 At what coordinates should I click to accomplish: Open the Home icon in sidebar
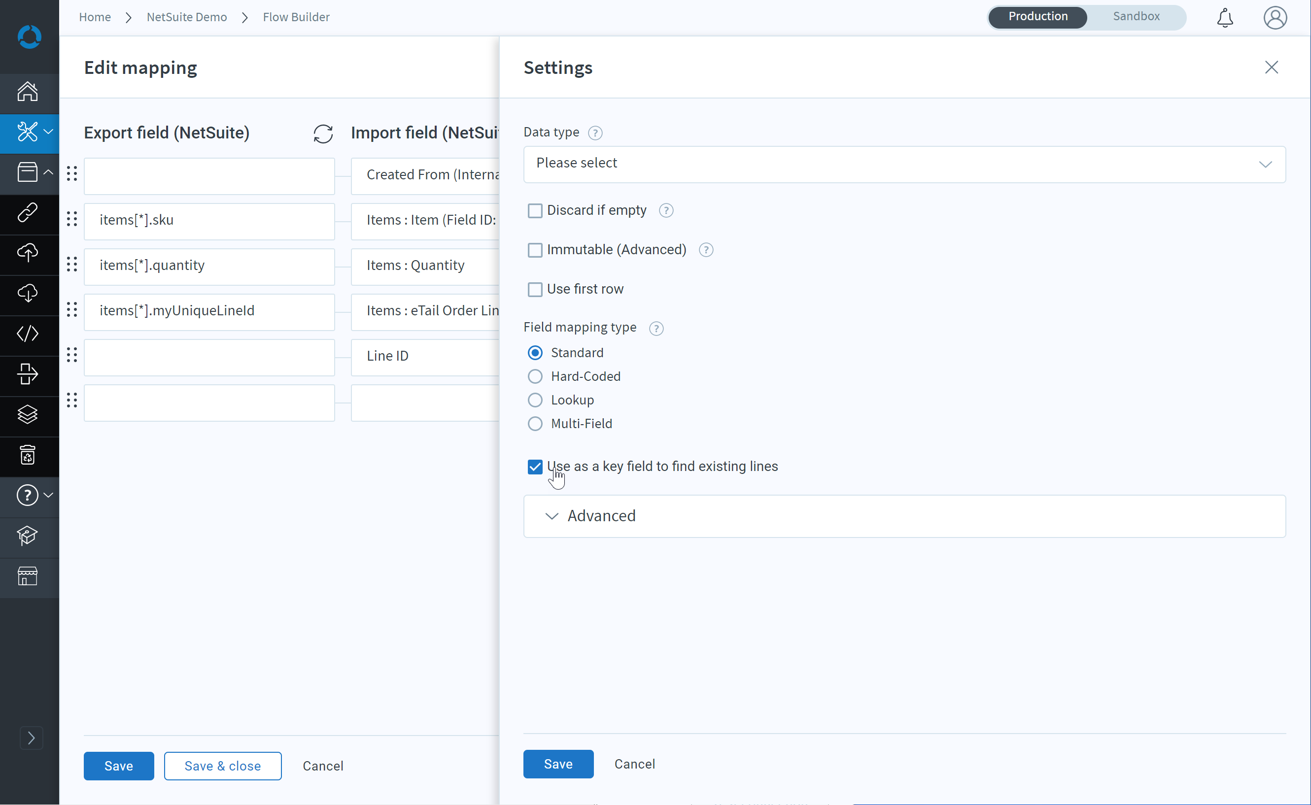pos(28,92)
